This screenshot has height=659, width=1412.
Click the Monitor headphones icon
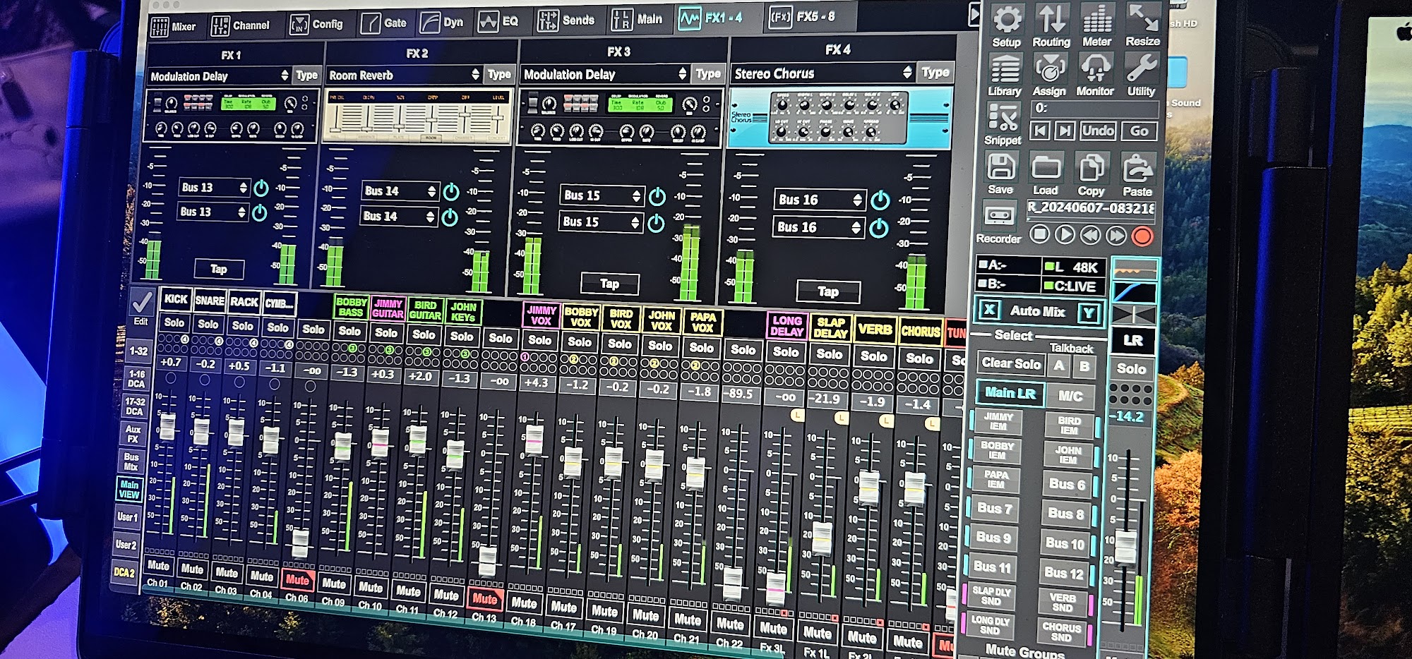[x=1095, y=70]
